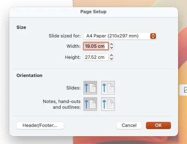The width and height of the screenshot is (187, 144).
Task: Cancel the Page Setup dialog
Action: pos(129,125)
